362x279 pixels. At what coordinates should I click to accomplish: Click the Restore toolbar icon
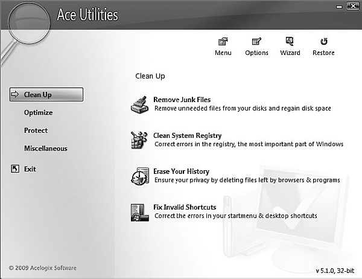pyautogui.click(x=323, y=42)
